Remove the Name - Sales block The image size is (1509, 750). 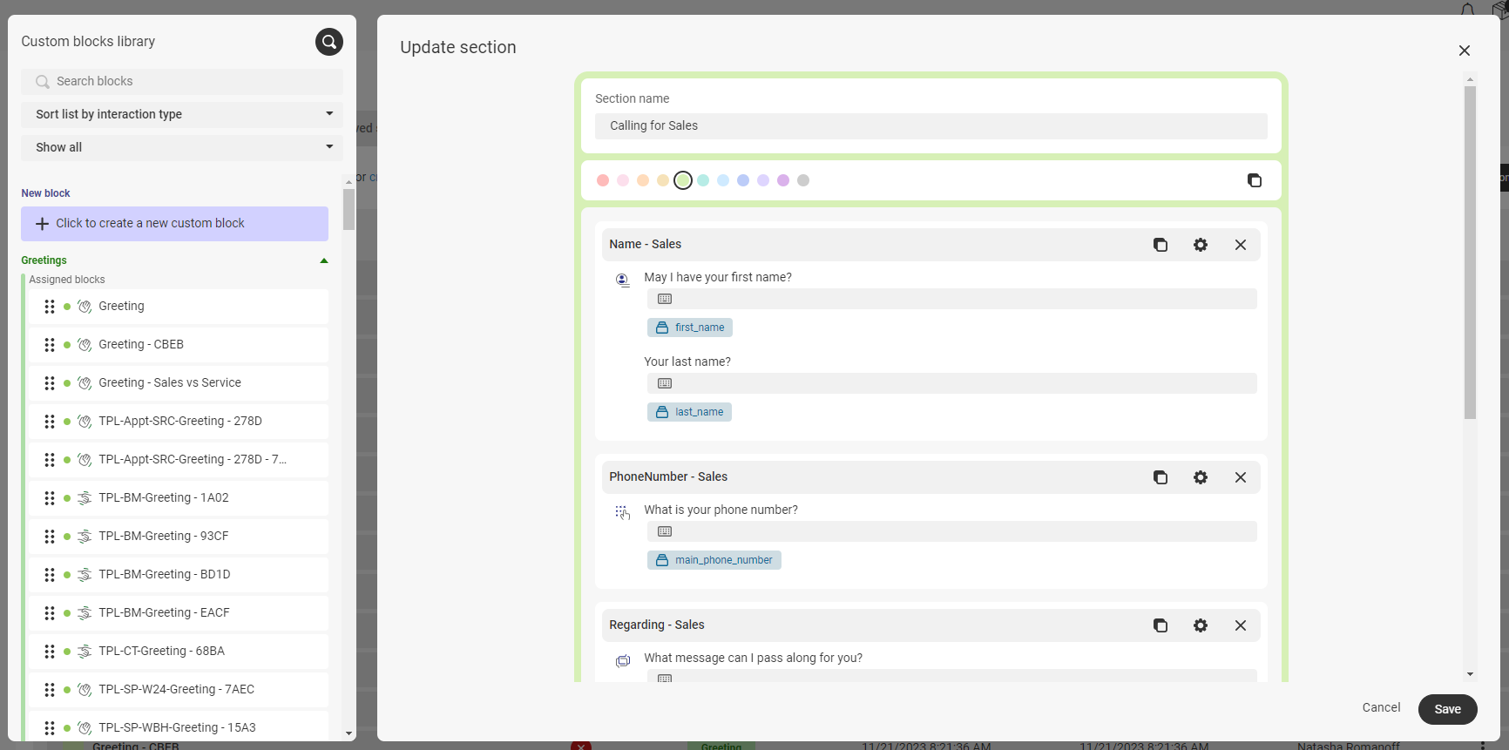pyautogui.click(x=1241, y=245)
